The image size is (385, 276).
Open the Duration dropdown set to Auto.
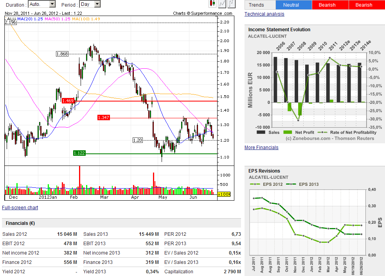point(42,4)
